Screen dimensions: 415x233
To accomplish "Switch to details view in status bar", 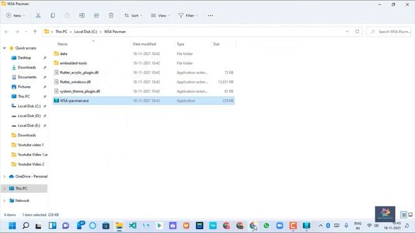I will 403,215.
